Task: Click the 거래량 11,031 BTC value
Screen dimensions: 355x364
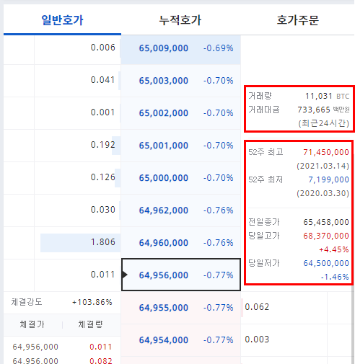Action: coord(327,96)
